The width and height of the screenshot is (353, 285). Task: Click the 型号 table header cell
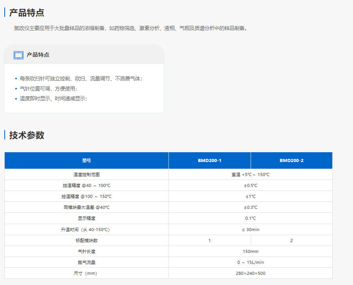pos(86,160)
